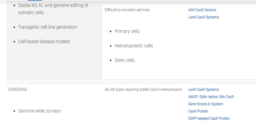Click All cell types requiring stable Cas9 text
Image resolution: width=256 pixels, height=122 pixels.
[143, 90]
